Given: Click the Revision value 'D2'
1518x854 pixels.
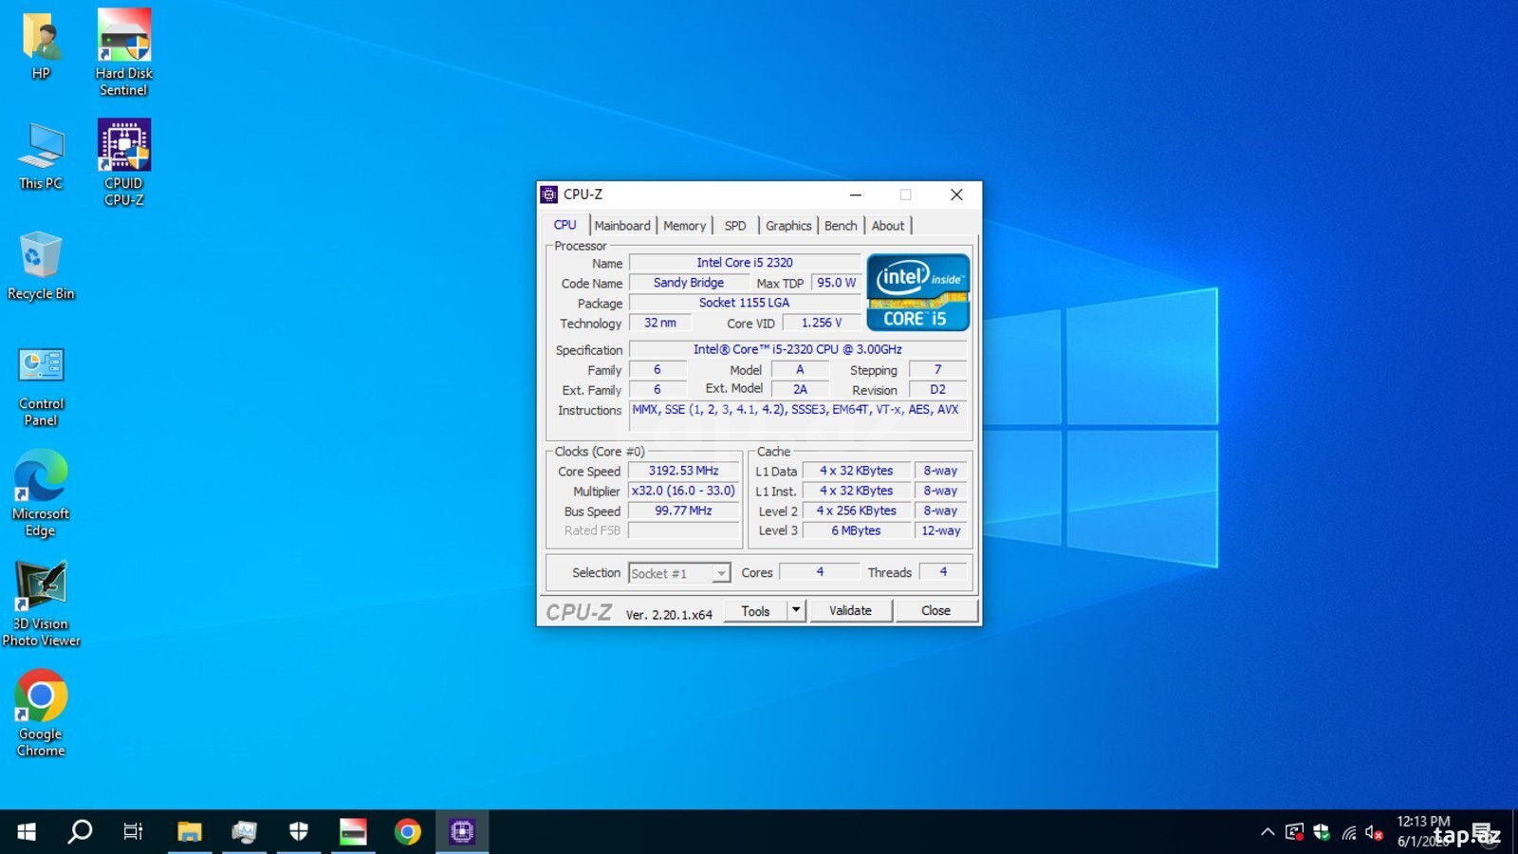Looking at the screenshot, I should pos(938,389).
